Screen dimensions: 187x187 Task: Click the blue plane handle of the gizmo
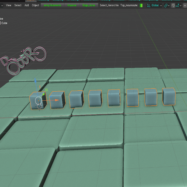tap(50, 97)
